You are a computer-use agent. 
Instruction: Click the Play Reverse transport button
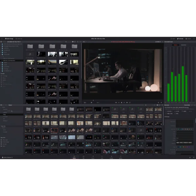[x=118, y=102]
